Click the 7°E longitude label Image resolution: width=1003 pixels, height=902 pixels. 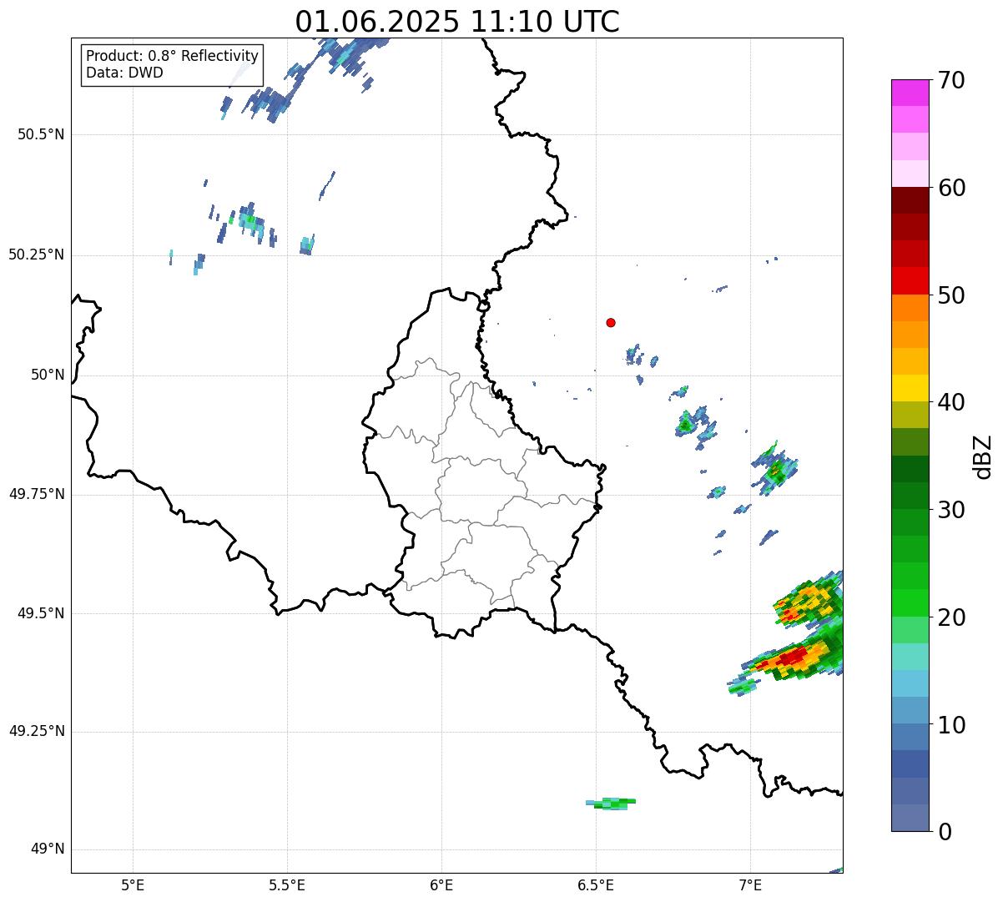(750, 884)
